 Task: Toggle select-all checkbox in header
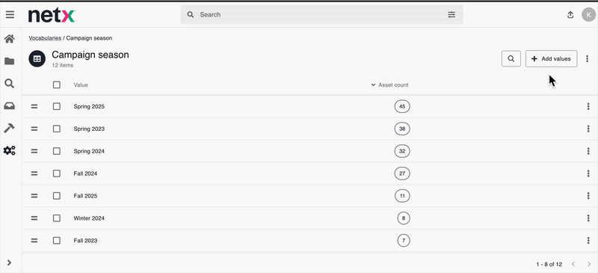coord(57,85)
